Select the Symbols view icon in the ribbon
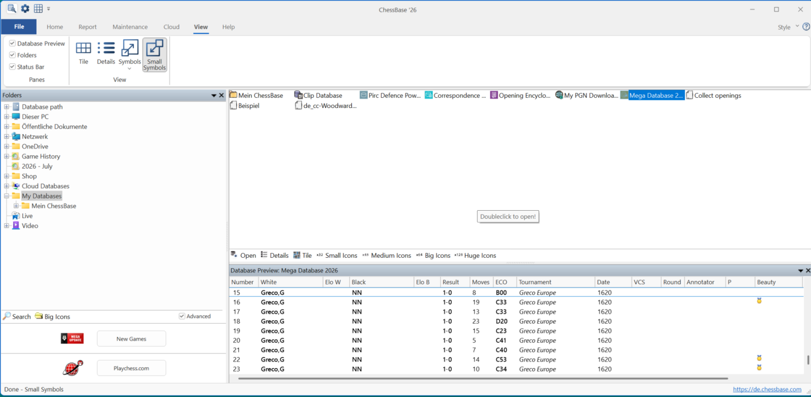 130,49
